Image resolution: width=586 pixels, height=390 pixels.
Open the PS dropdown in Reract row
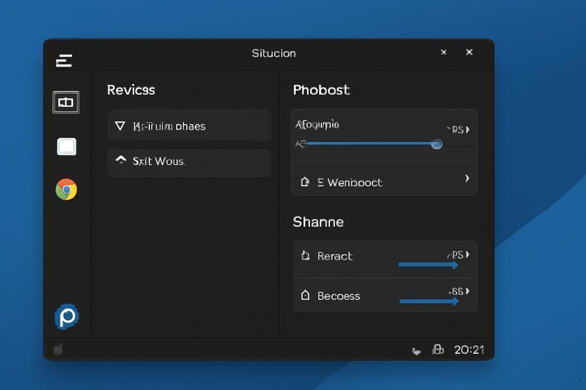458,255
